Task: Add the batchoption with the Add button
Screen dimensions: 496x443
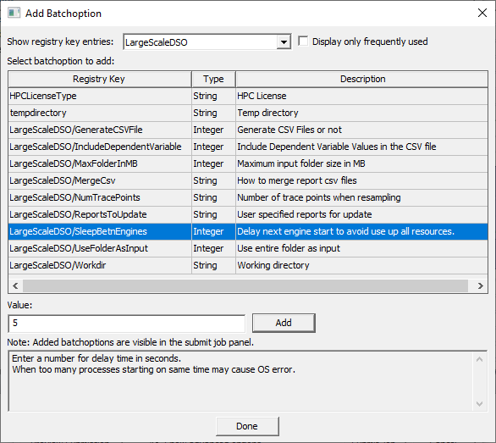Action: pos(284,323)
